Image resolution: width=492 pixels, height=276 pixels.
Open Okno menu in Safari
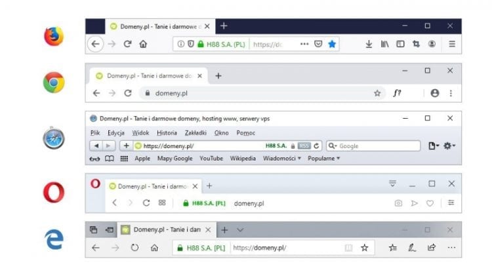221,133
